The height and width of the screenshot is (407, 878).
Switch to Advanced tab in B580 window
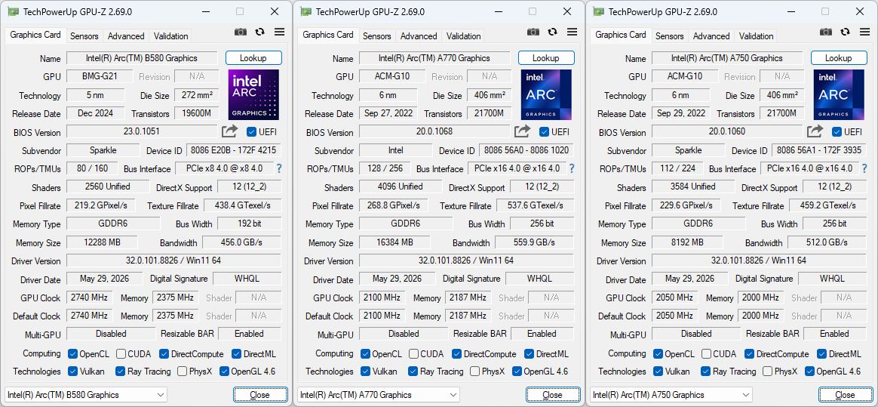point(126,36)
